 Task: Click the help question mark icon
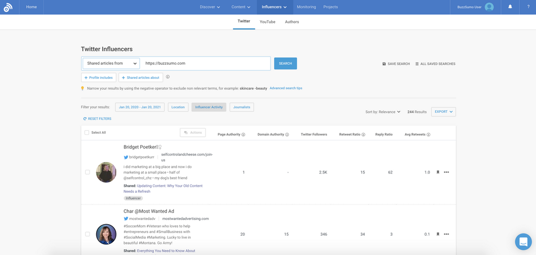pos(528,7)
